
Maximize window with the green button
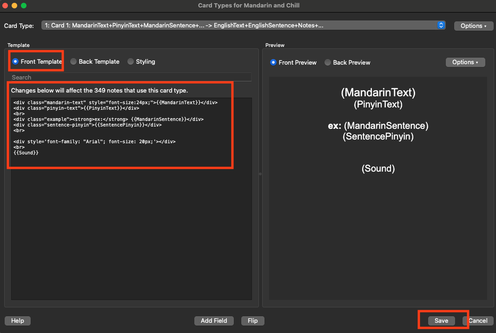(x=24, y=6)
